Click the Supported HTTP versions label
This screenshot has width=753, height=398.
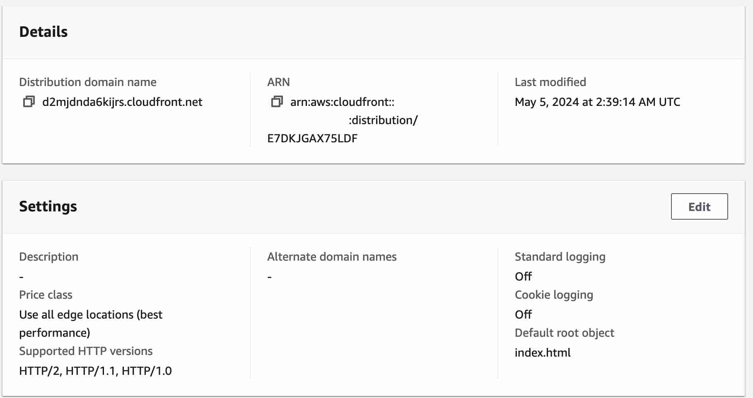pos(86,351)
